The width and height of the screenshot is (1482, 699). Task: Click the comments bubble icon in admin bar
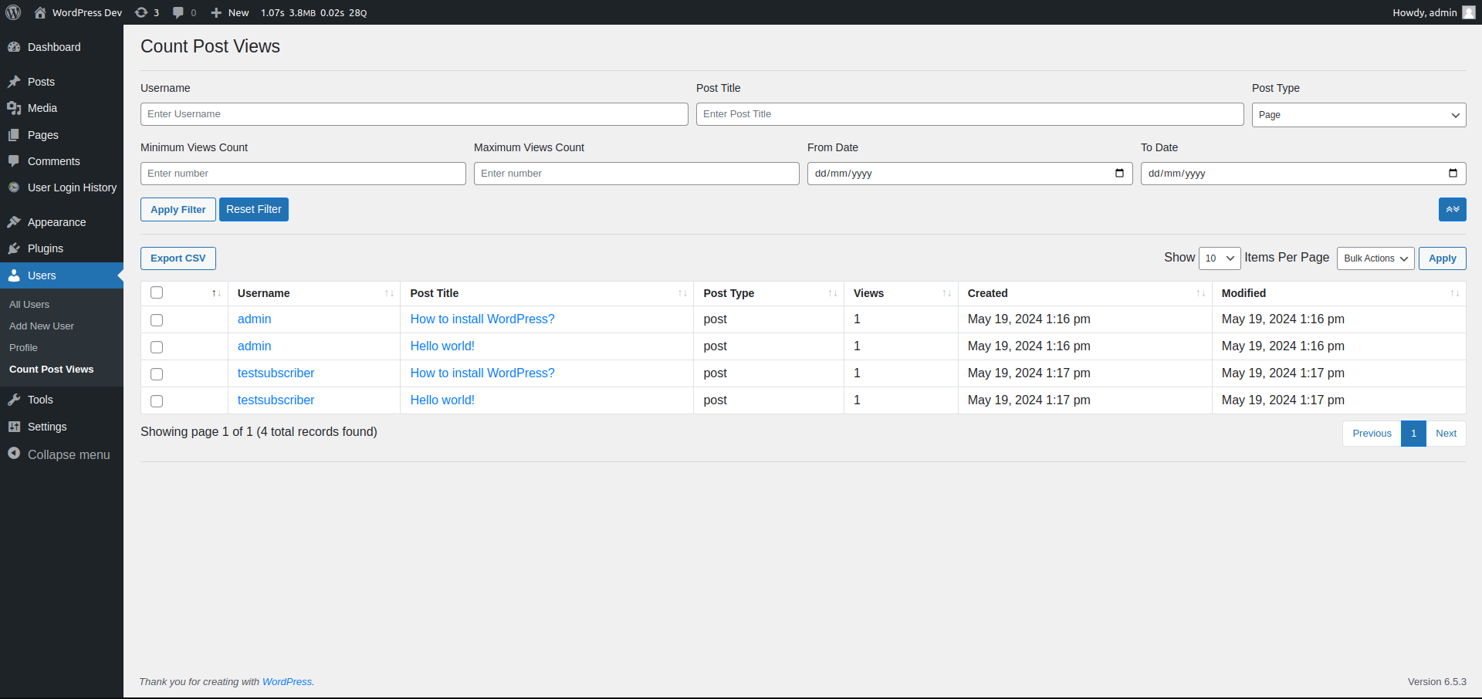pyautogui.click(x=178, y=12)
